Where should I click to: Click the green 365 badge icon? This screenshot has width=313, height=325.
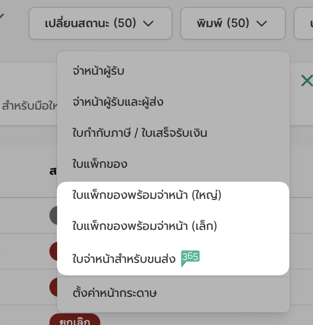pyautogui.click(x=190, y=258)
